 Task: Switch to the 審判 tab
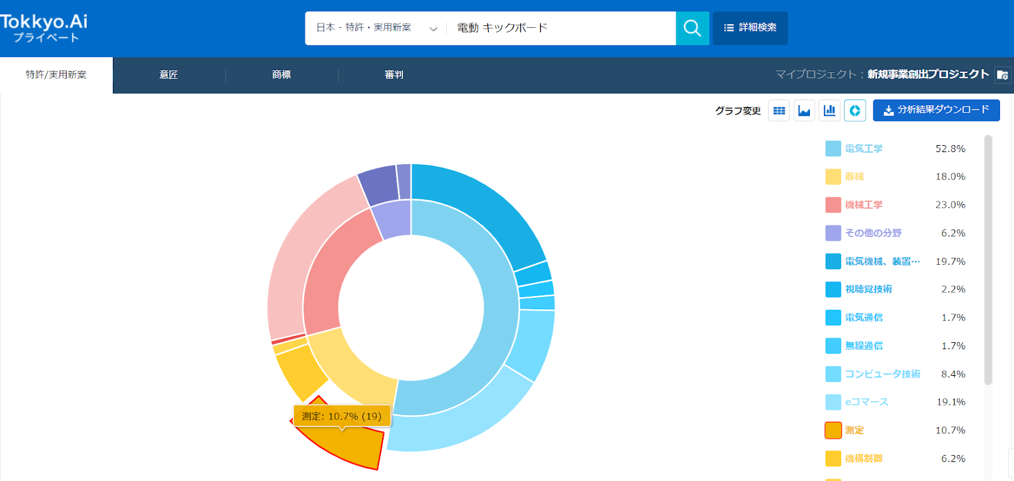394,75
